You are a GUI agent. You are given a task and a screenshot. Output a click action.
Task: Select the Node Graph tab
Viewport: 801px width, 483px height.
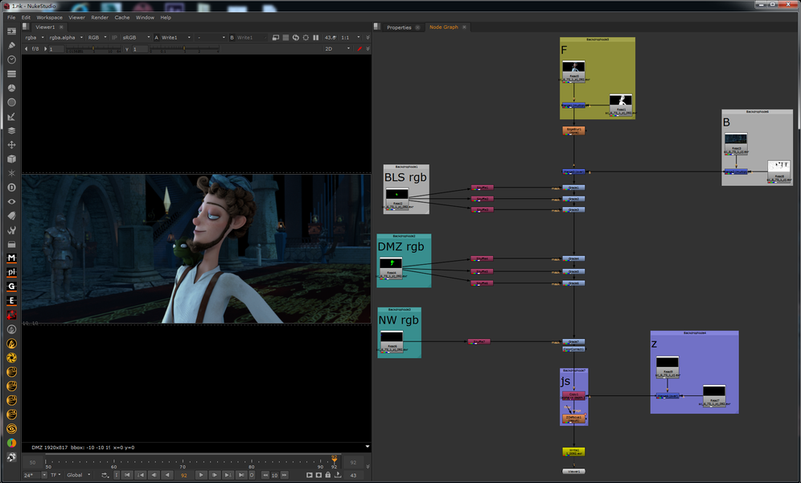[443, 27]
